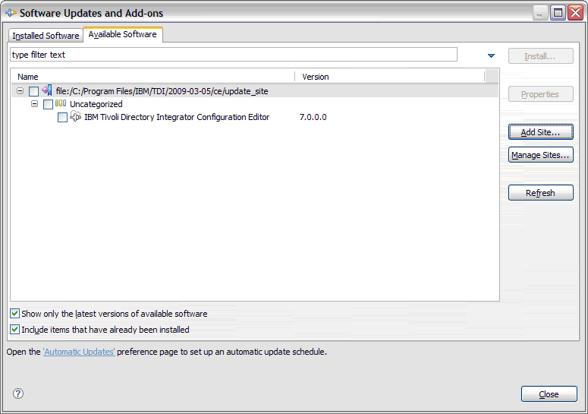Click the update site icon beside file path
588x414 pixels.
pos(47,90)
